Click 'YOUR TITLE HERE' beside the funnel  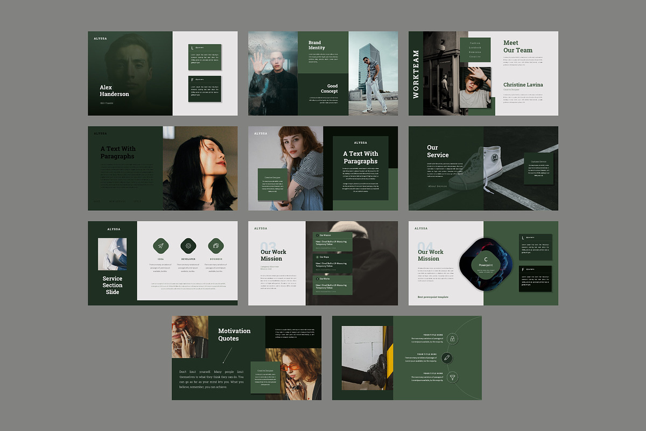coord(434,373)
